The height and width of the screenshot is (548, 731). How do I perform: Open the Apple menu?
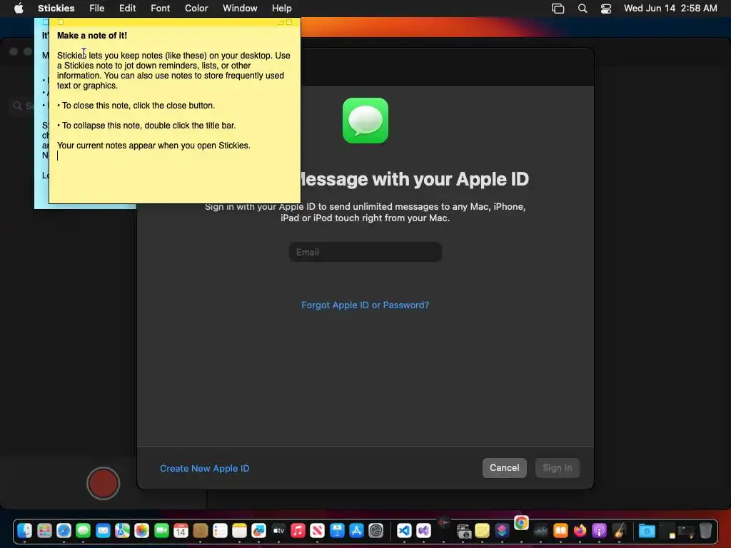point(19,9)
